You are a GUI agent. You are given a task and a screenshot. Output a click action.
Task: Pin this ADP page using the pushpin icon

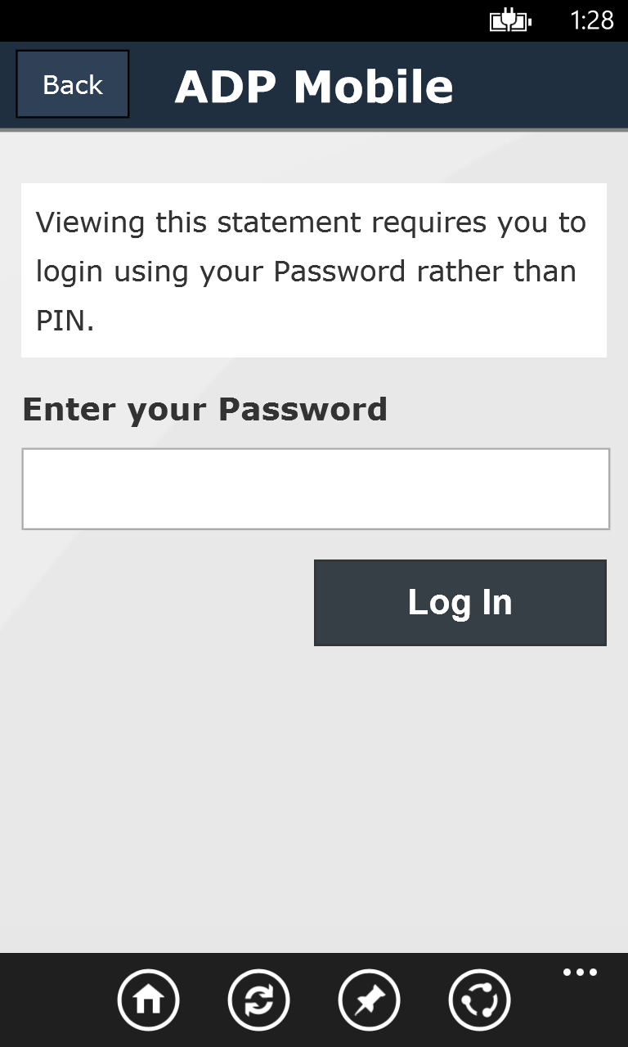pos(369,1000)
